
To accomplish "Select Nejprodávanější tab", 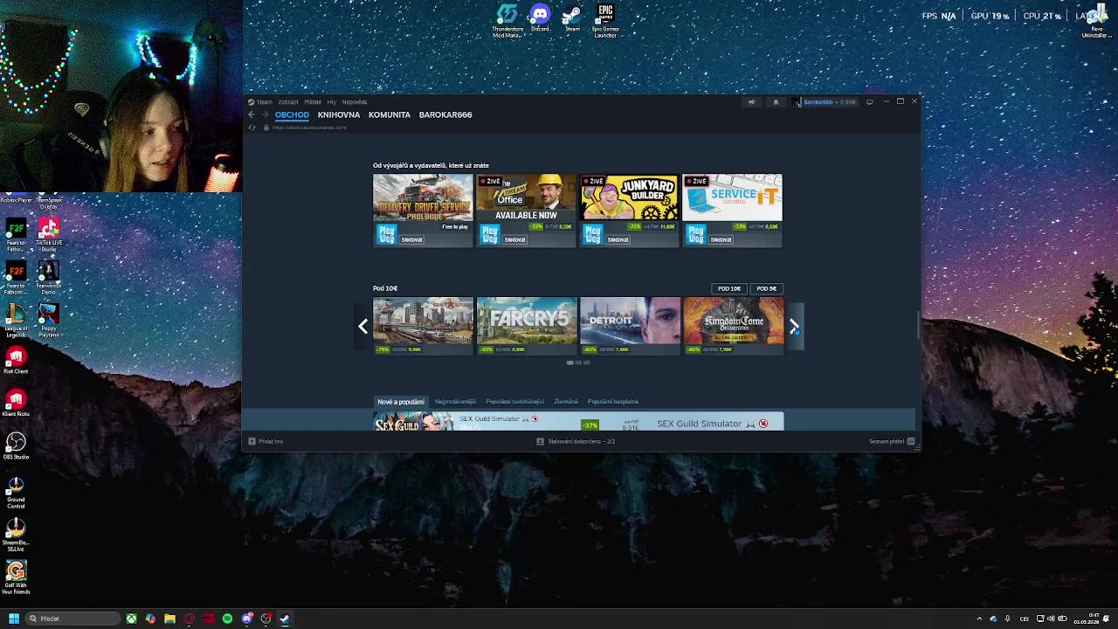I will [455, 402].
